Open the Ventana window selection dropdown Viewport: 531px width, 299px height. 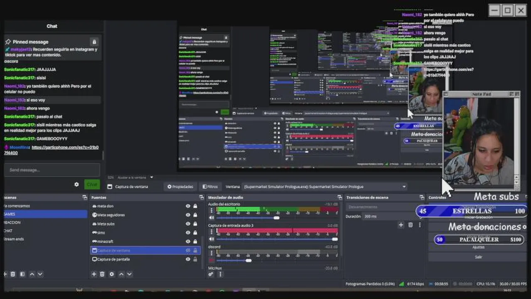click(324, 187)
